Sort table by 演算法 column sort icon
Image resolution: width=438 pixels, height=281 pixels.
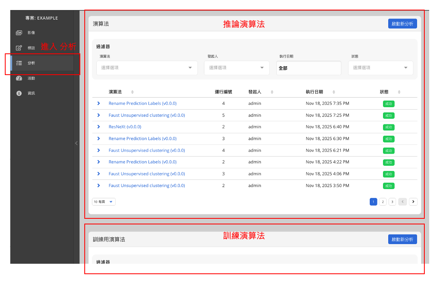[x=132, y=92]
